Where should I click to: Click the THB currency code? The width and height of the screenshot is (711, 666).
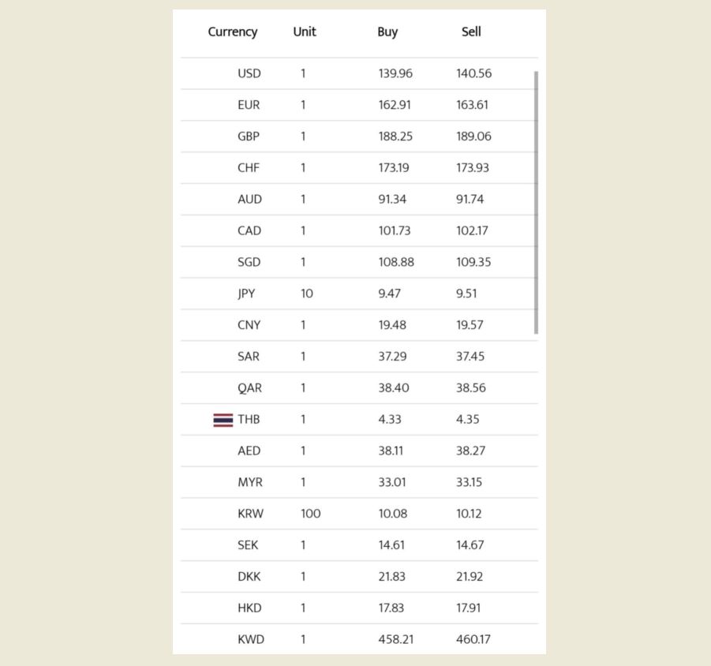249,420
